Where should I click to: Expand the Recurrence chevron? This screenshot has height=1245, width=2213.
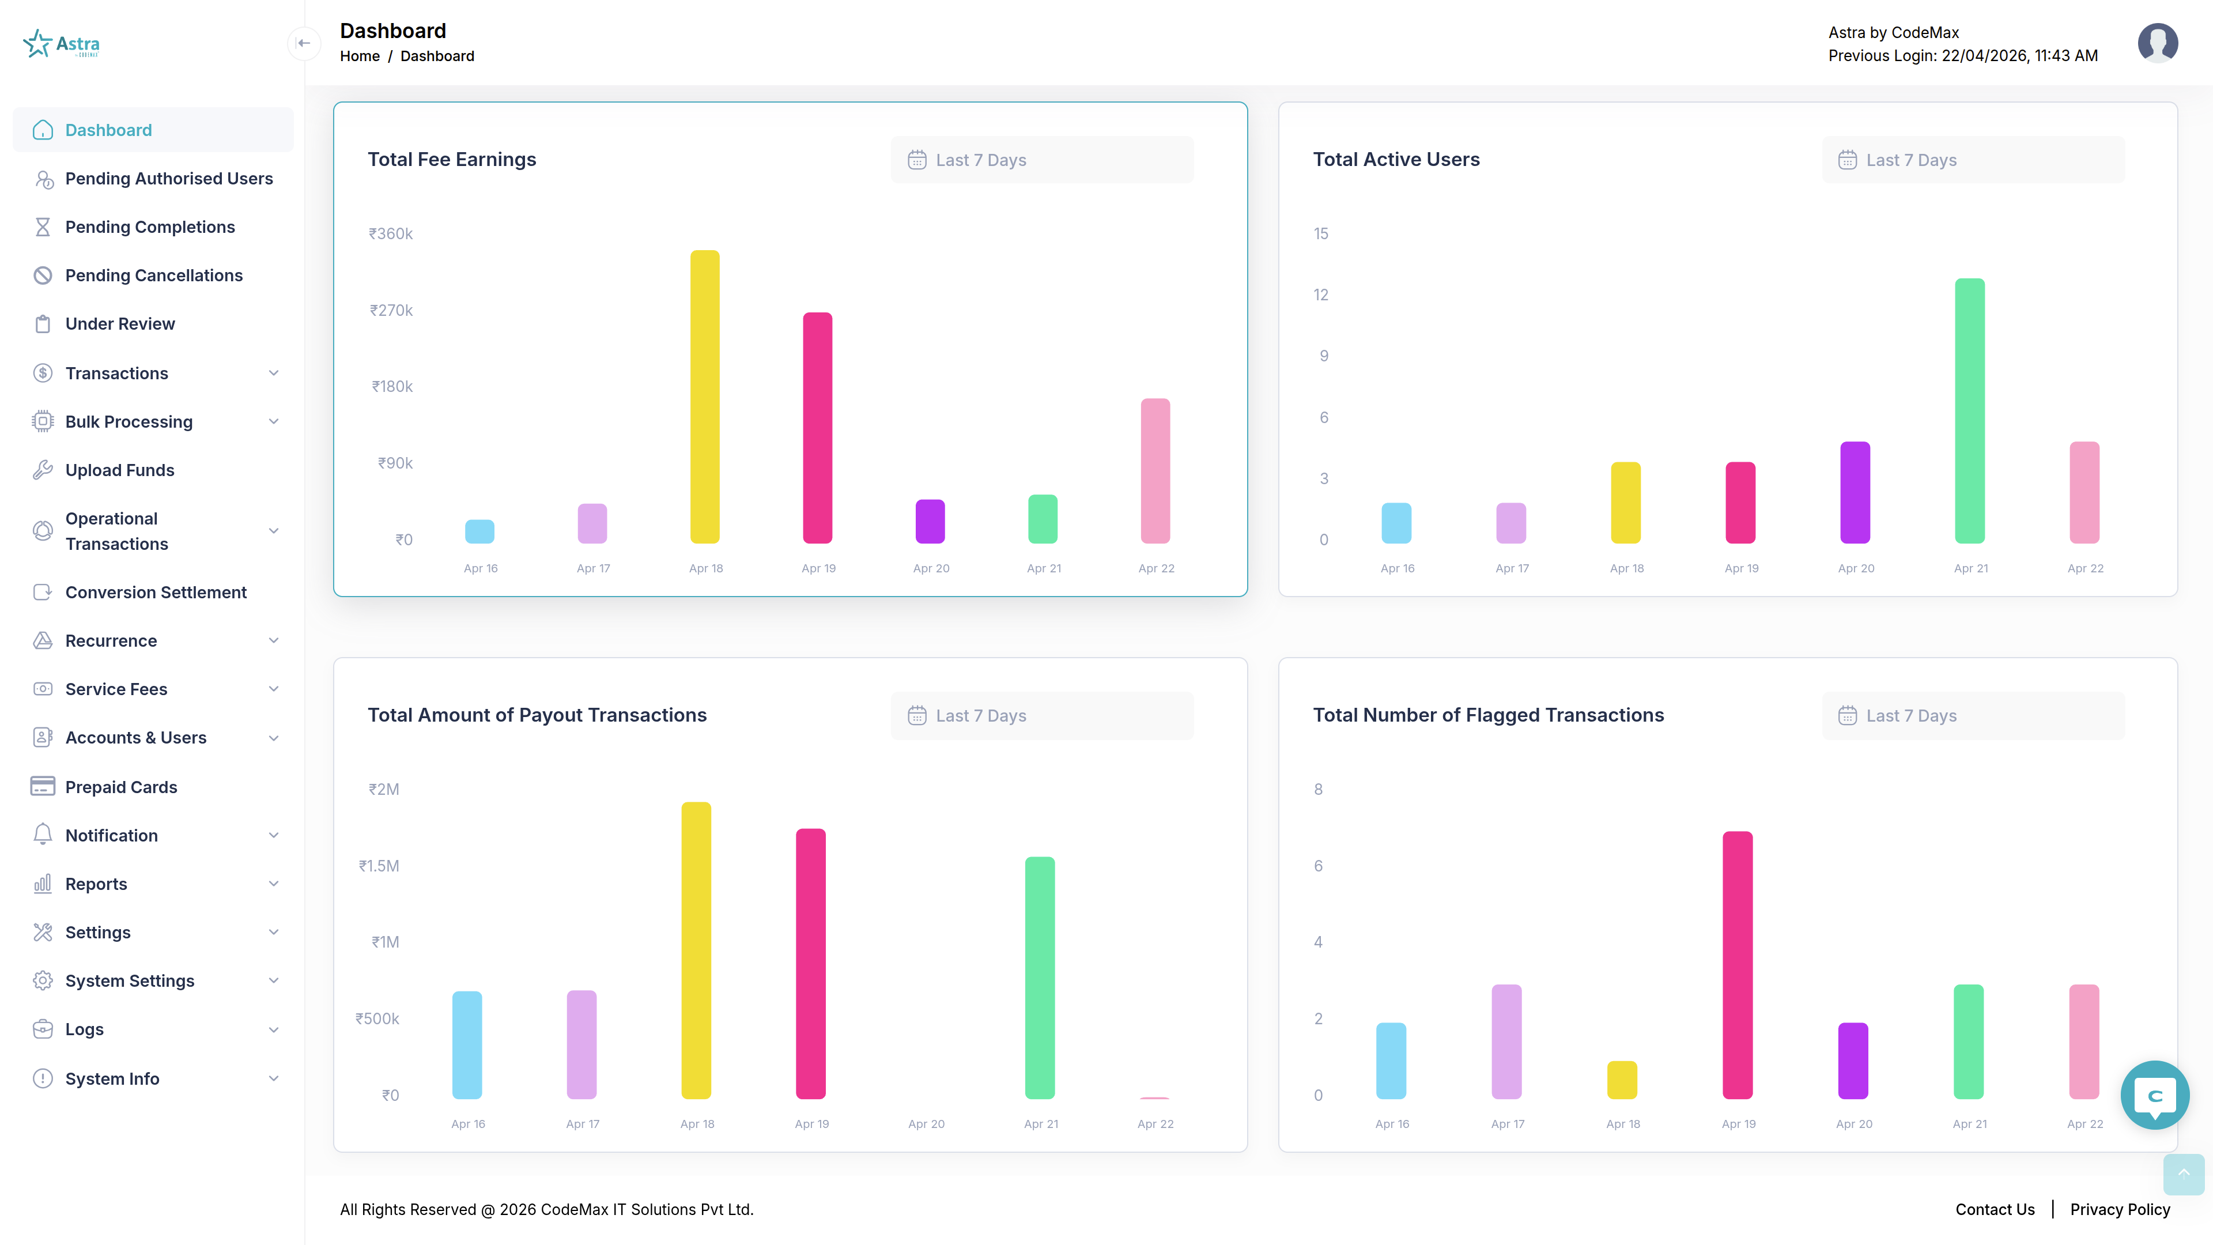pos(274,641)
